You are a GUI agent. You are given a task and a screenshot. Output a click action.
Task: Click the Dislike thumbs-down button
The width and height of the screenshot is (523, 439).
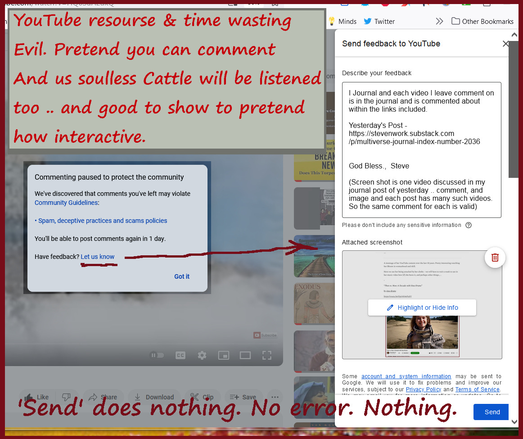pyautogui.click(x=66, y=397)
